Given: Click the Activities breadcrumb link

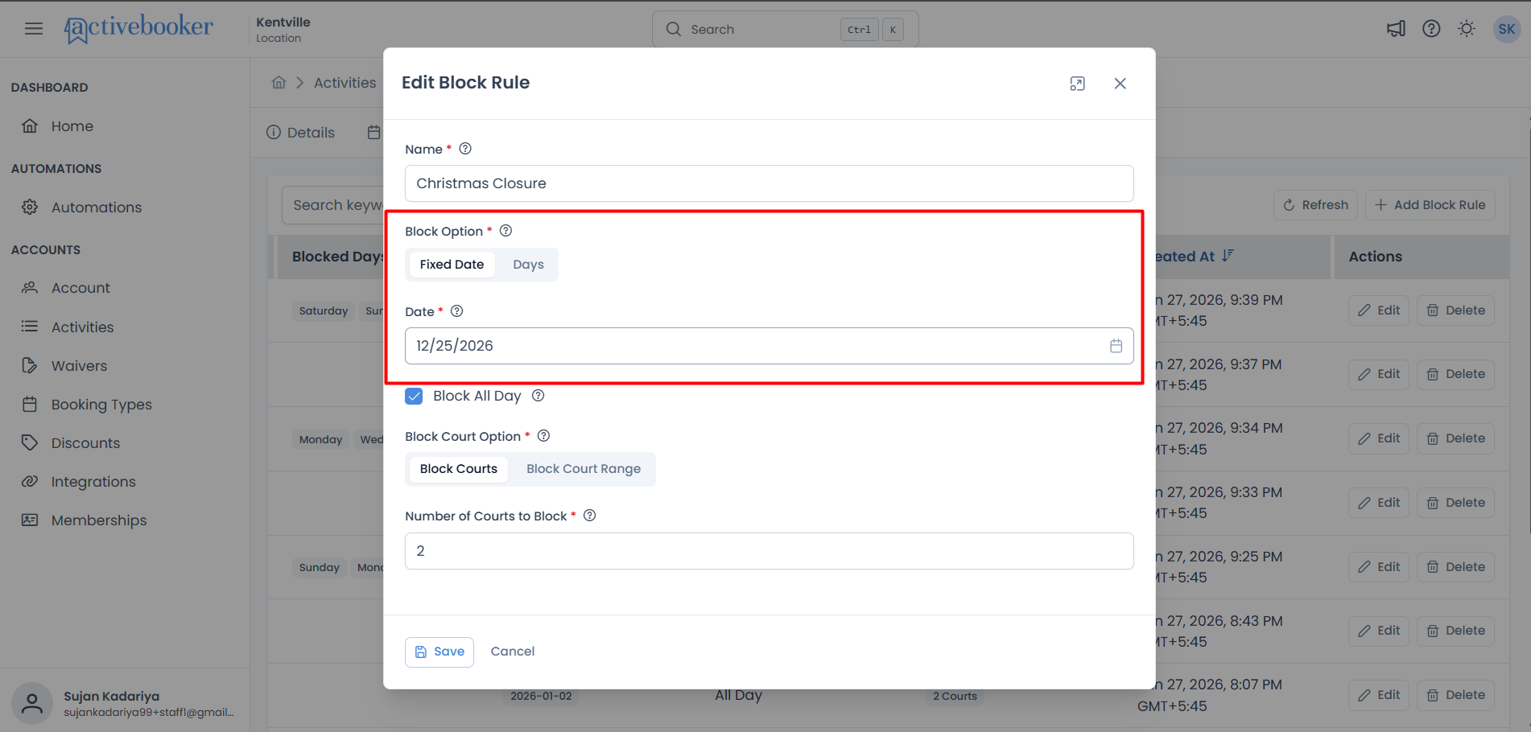Looking at the screenshot, I should 345,83.
